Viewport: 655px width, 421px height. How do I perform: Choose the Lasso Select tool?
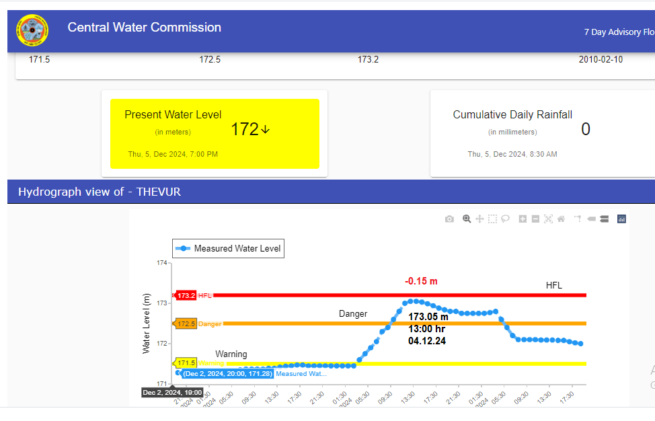click(x=506, y=219)
